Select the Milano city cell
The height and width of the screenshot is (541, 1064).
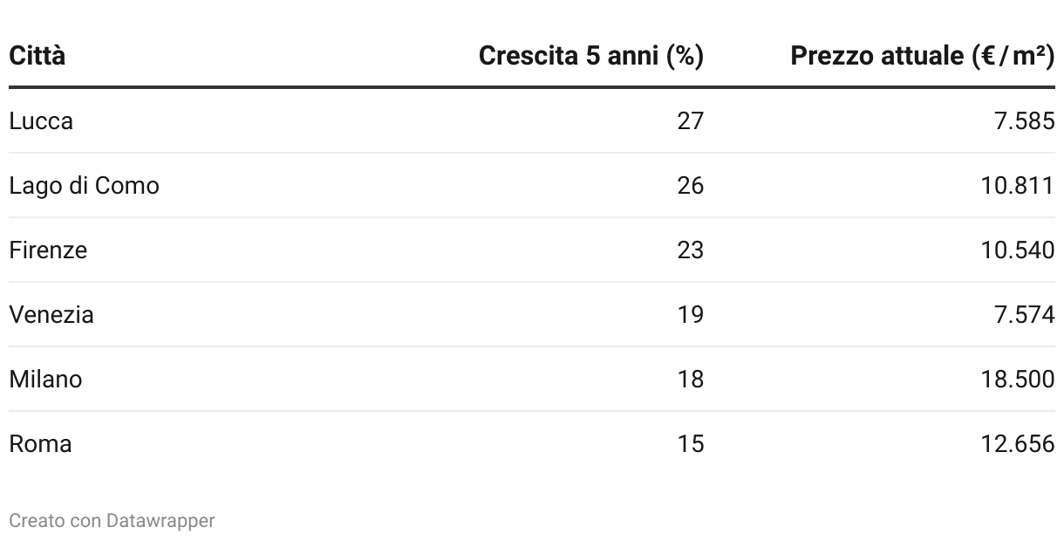(45, 379)
